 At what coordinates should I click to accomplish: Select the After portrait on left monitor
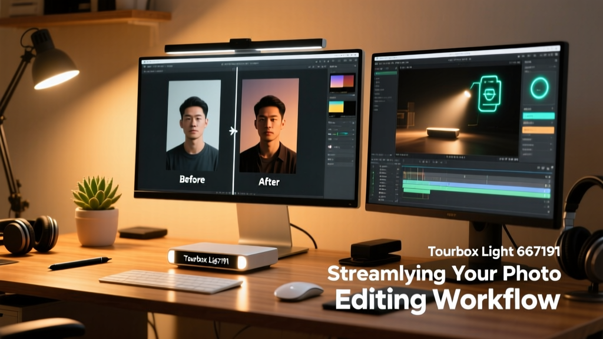click(269, 126)
